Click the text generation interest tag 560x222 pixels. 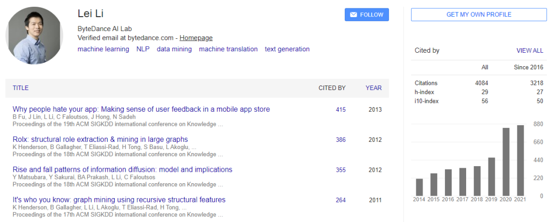287,49
